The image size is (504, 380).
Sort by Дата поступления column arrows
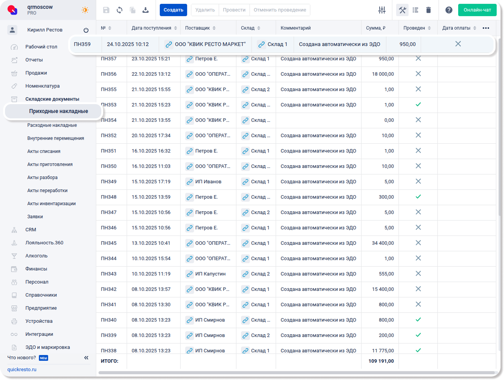[x=176, y=28]
